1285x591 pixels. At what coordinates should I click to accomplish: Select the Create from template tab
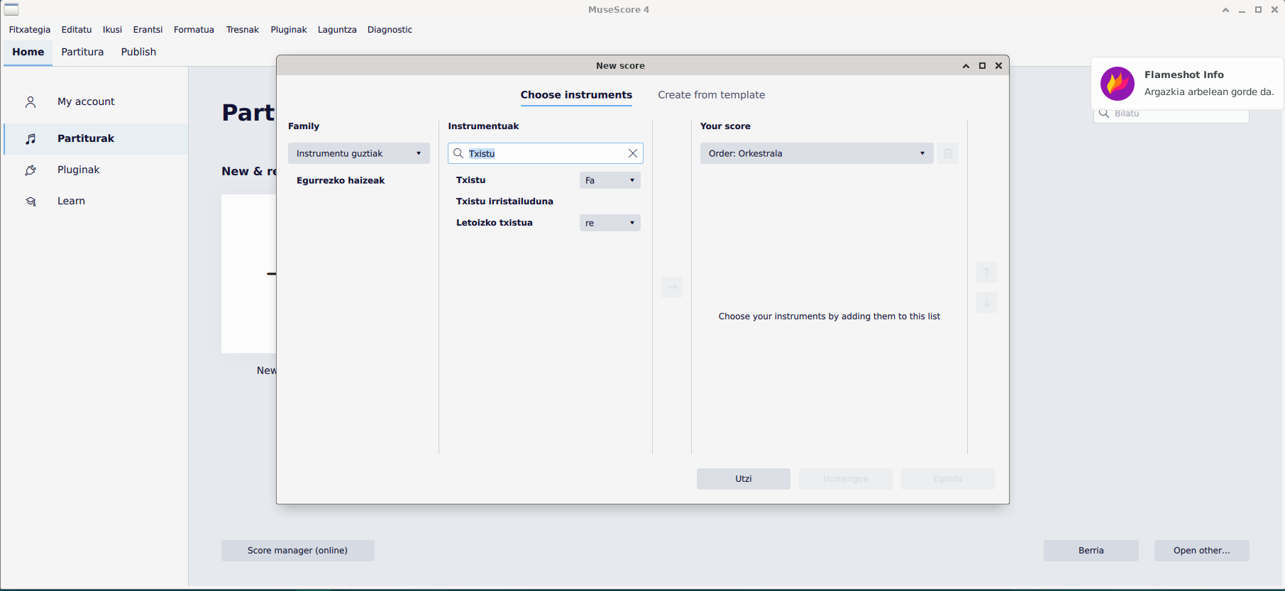click(x=711, y=95)
